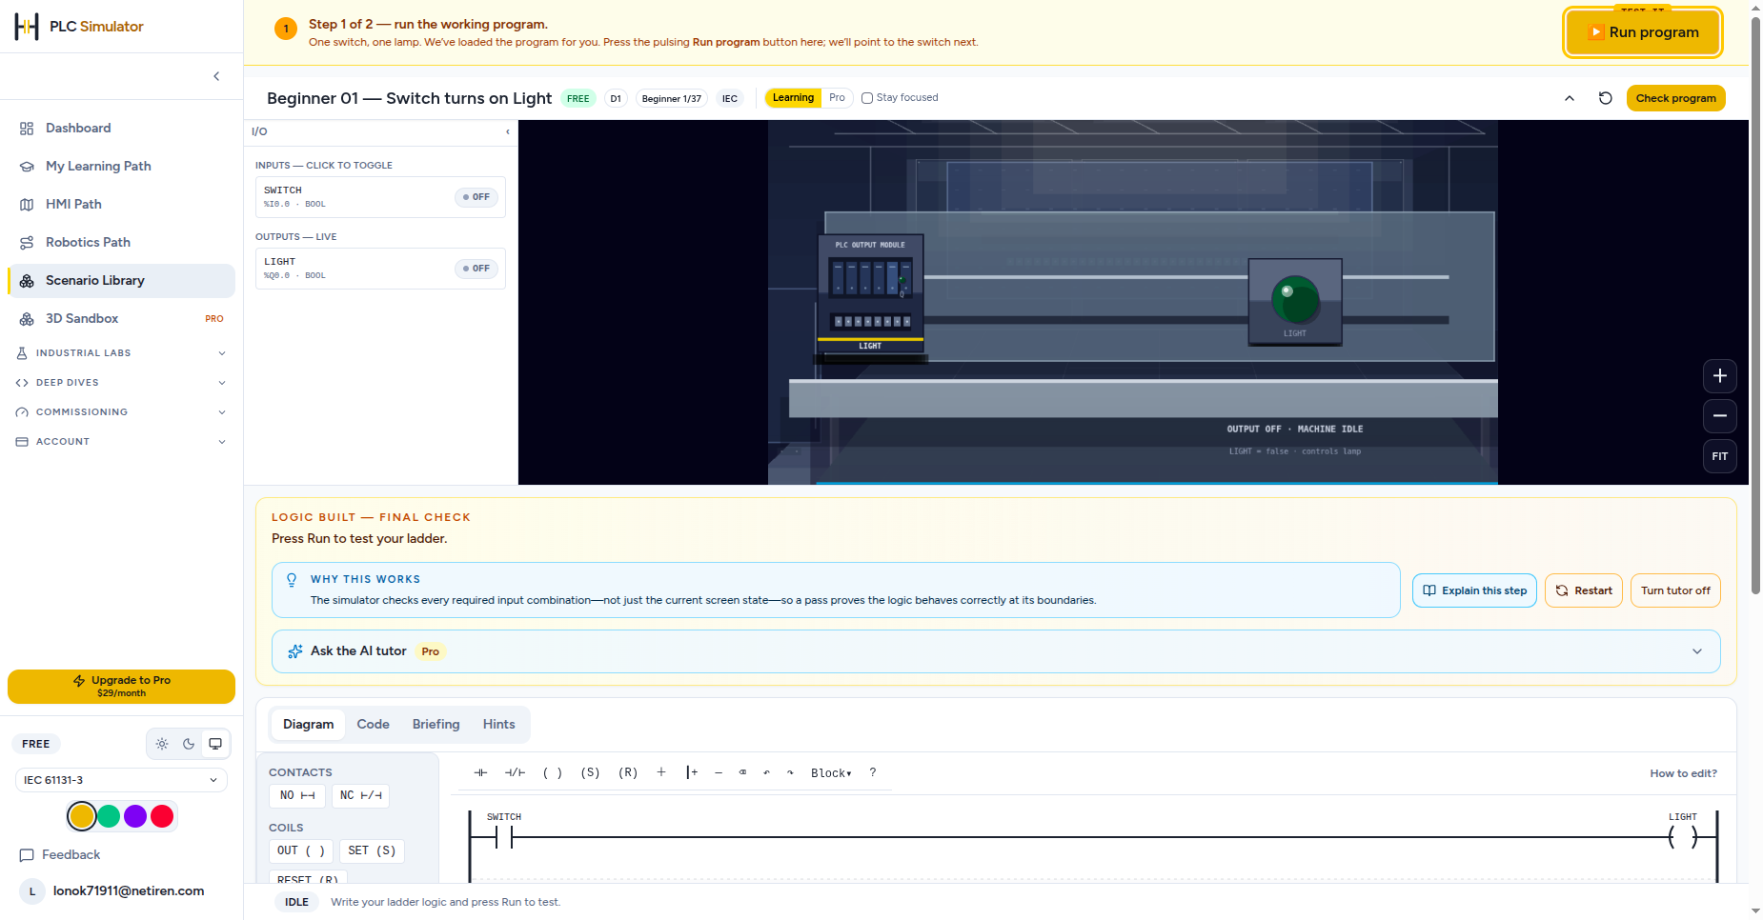Switch to Pro mode

tap(837, 97)
